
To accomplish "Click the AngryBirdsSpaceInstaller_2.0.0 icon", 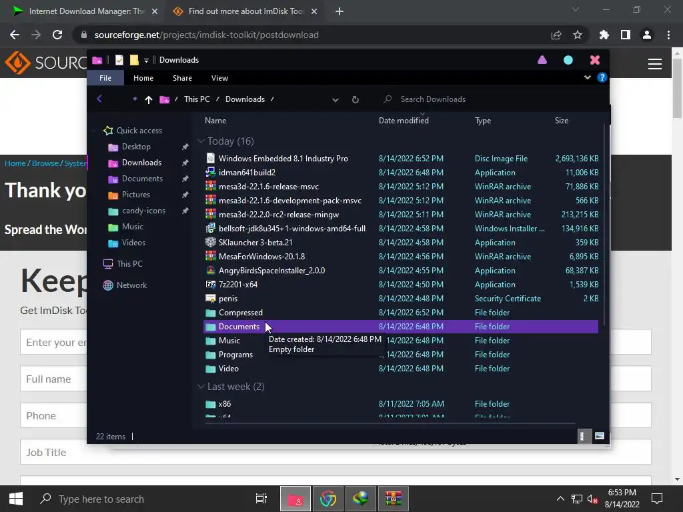I will click(211, 271).
